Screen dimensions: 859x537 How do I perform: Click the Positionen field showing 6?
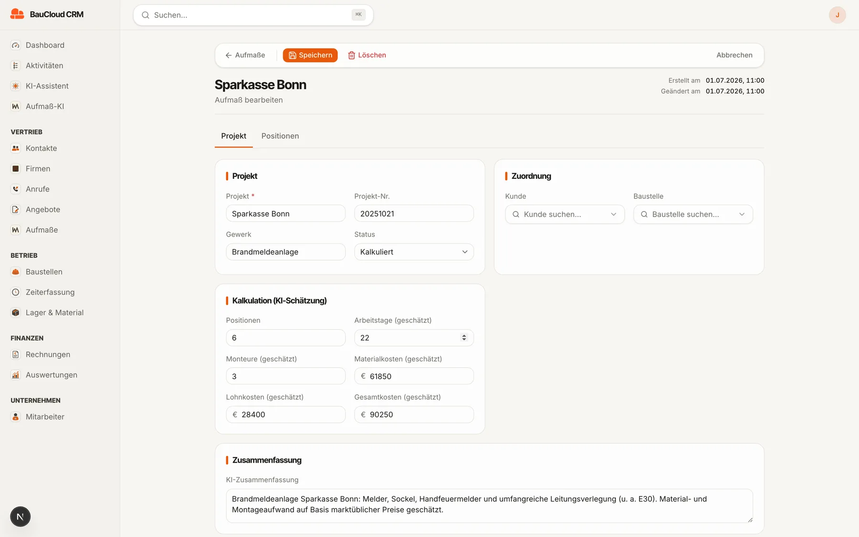coord(285,338)
